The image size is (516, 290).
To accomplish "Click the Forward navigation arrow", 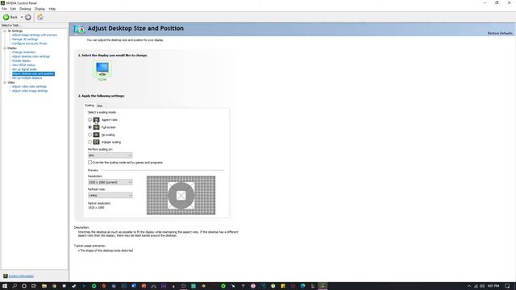I will click(28, 17).
